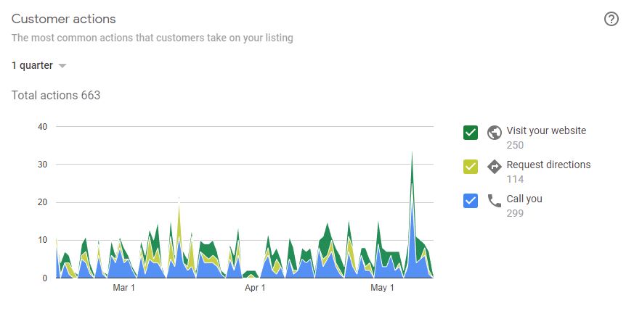Image resolution: width=642 pixels, height=311 pixels.
Task: Click the 250 website visits count
Action: click(515, 146)
